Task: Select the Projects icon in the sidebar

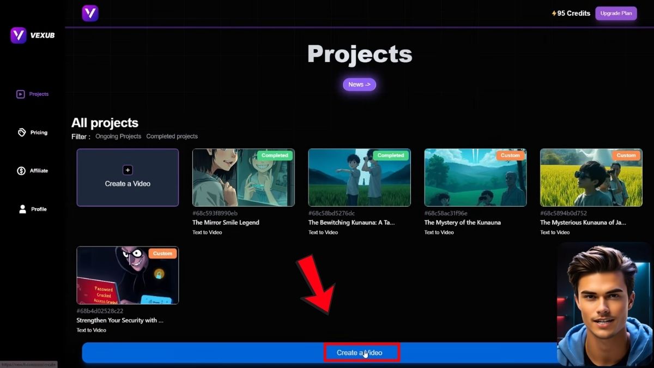Action: 20,94
